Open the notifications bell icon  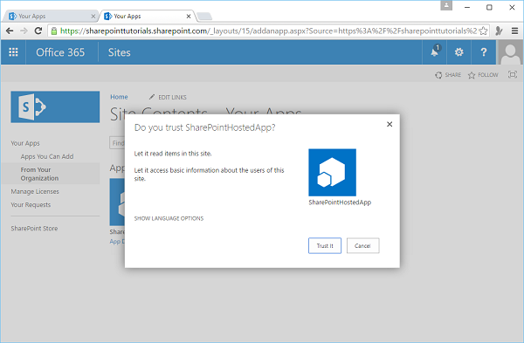point(434,52)
